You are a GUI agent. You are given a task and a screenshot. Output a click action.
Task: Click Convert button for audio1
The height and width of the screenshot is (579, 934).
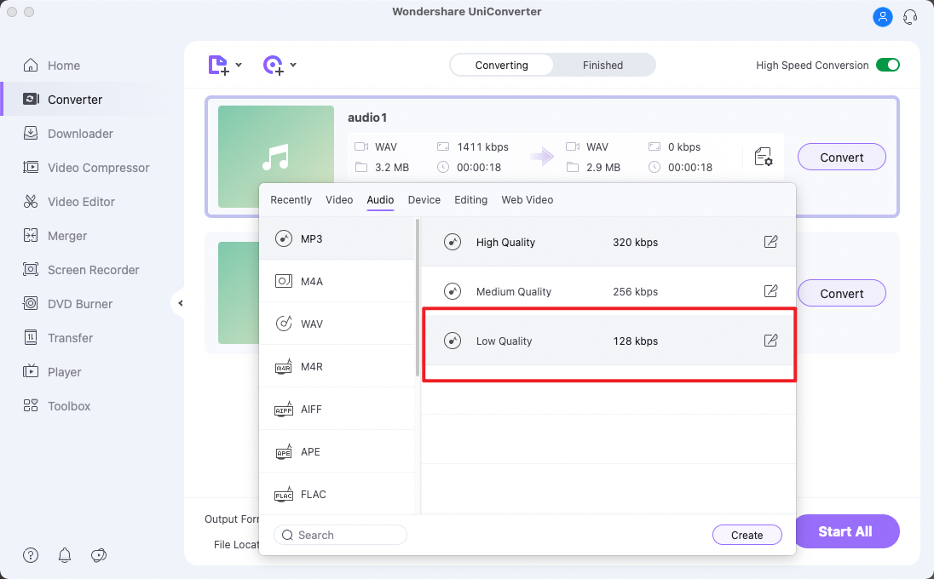841,158
